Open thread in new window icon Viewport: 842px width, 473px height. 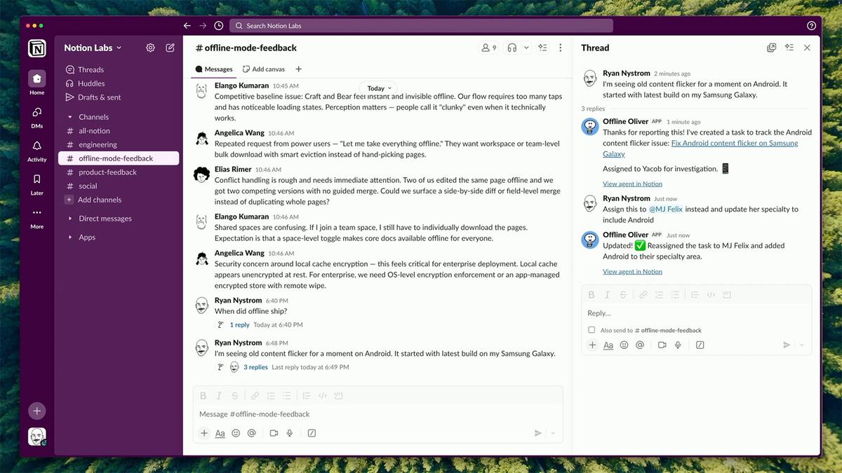pyautogui.click(x=772, y=48)
